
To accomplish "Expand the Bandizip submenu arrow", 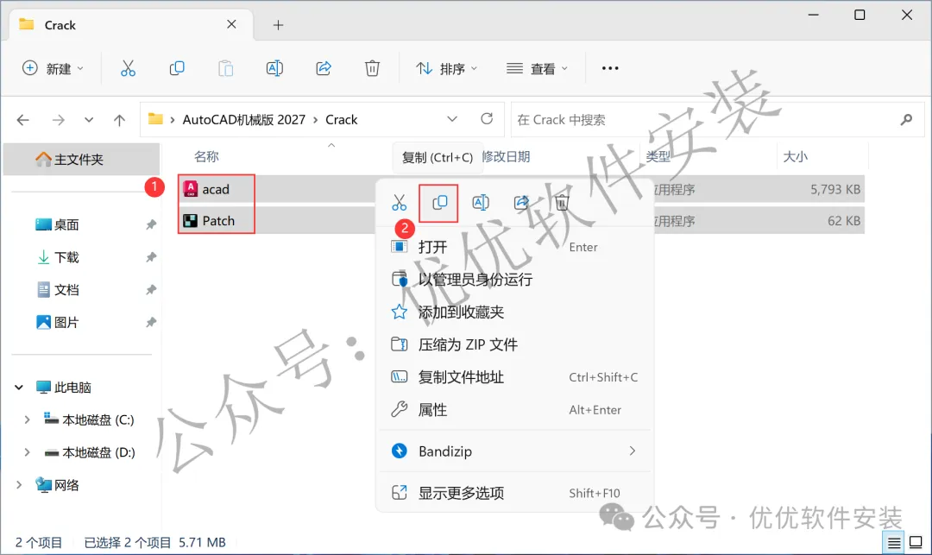I will coord(633,451).
